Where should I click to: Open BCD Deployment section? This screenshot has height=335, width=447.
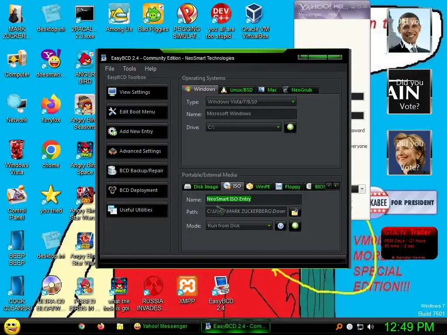[x=137, y=190]
